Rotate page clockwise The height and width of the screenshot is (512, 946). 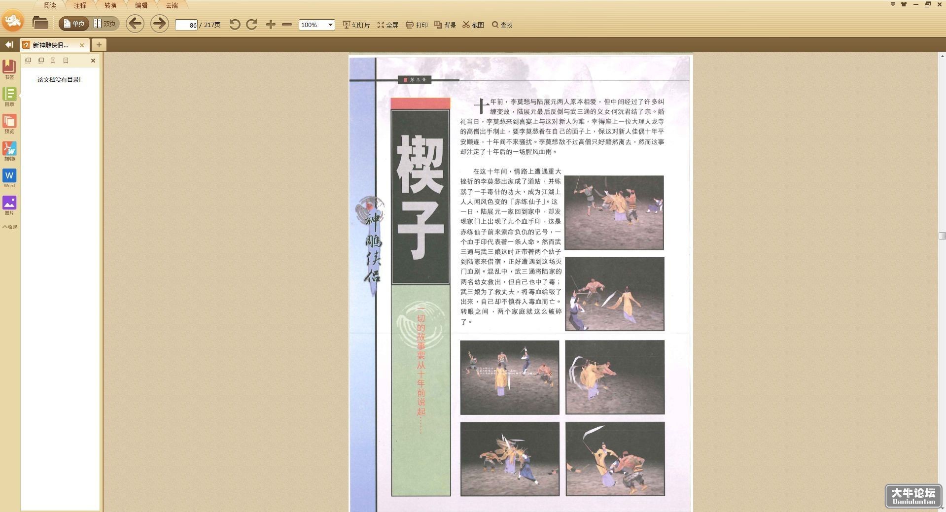tap(251, 24)
